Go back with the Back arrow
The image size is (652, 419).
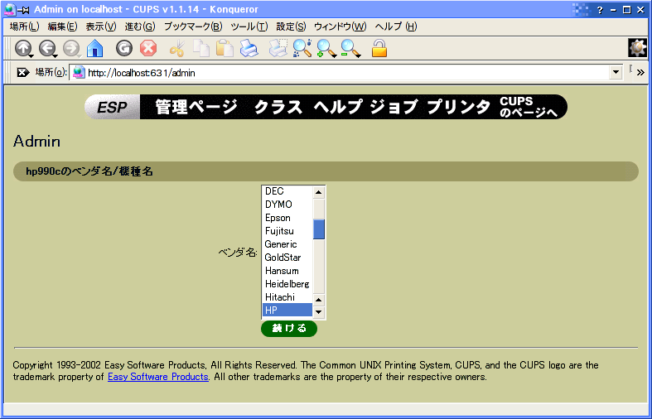point(47,48)
